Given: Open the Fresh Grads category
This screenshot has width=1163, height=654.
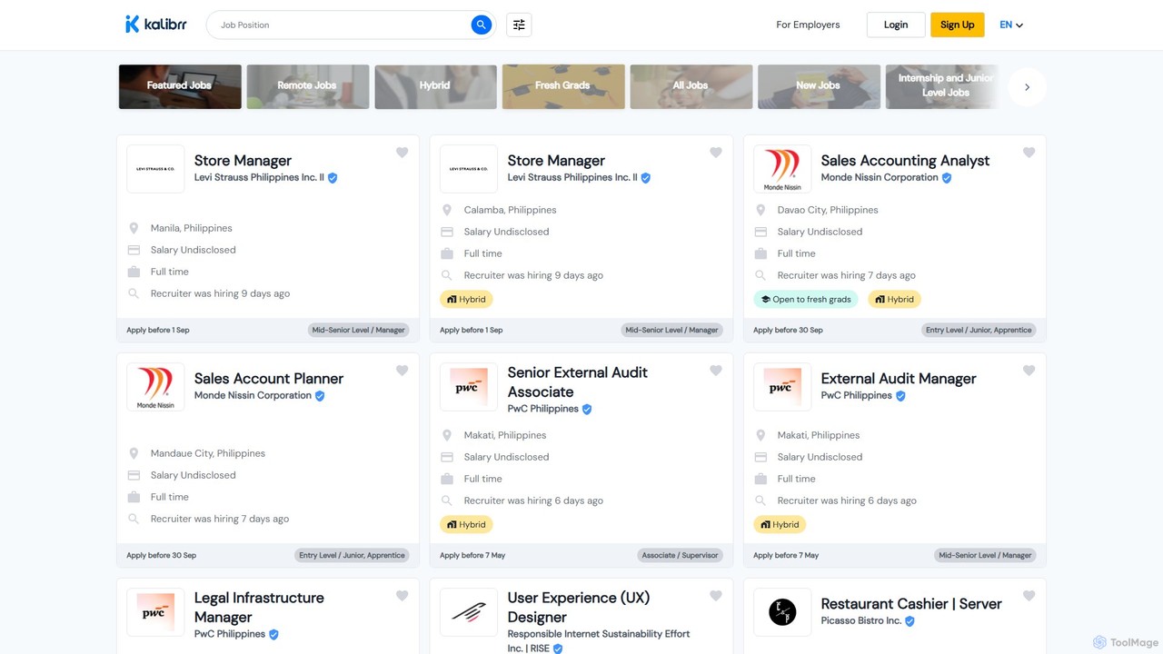Looking at the screenshot, I should tap(563, 86).
